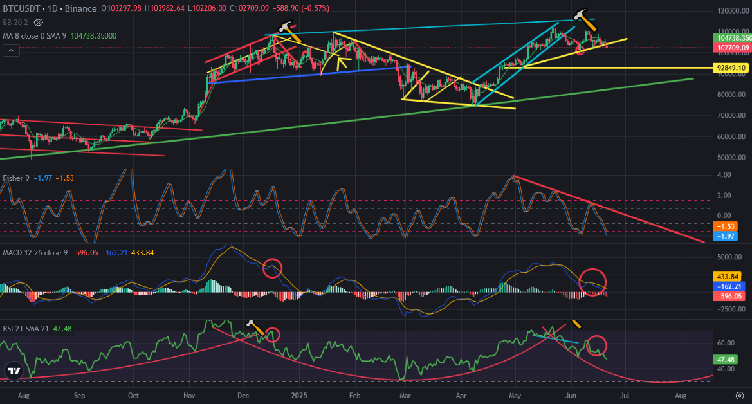The image size is (752, 404).
Task: Click the Jul label on the time axis
Action: (625, 396)
